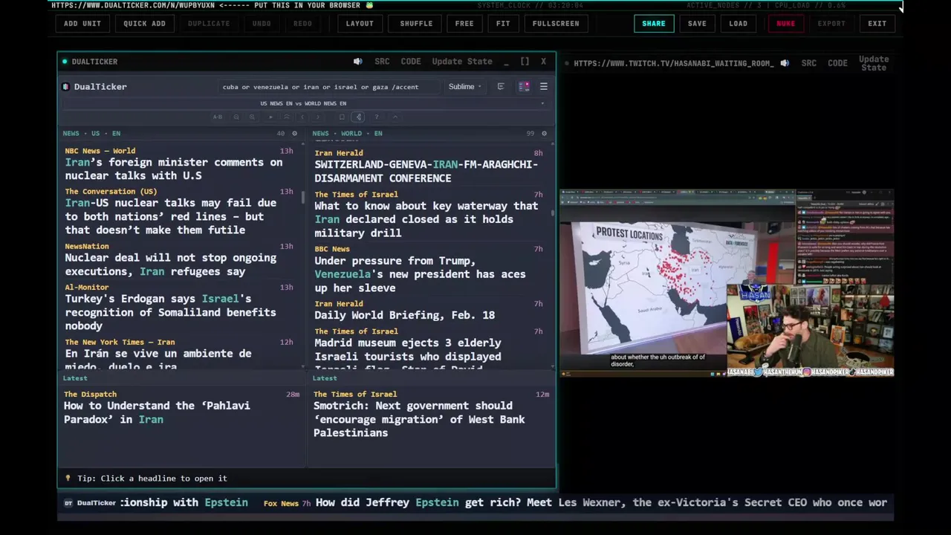Click the play icon in ticker toolbar
This screenshot has width=951, height=535.
[270, 117]
